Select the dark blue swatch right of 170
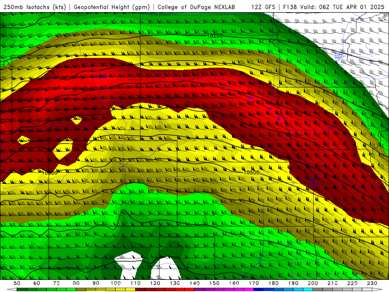Viewport: 389px width, 292px height. [x=259, y=290]
